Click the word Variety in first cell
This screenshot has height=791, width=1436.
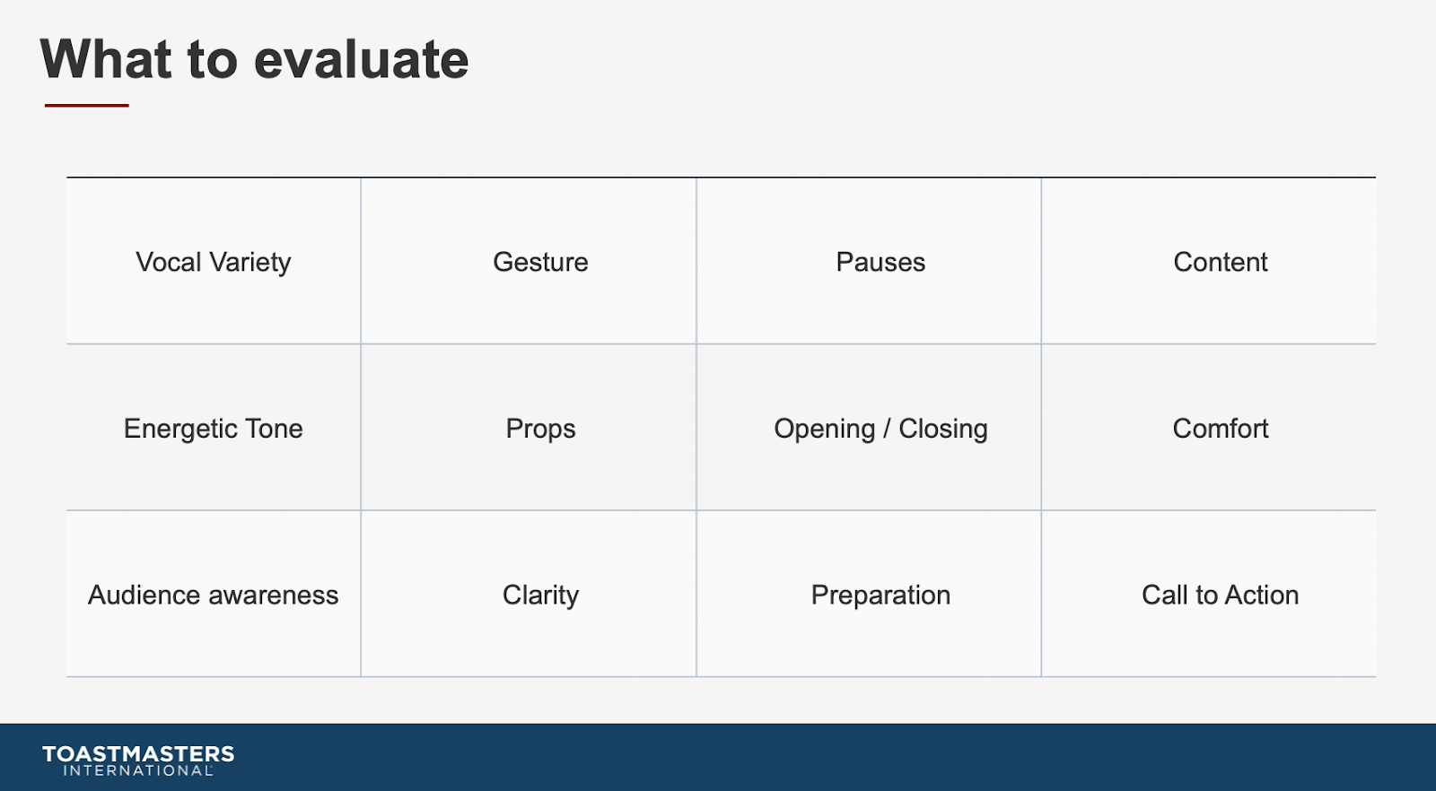point(250,263)
